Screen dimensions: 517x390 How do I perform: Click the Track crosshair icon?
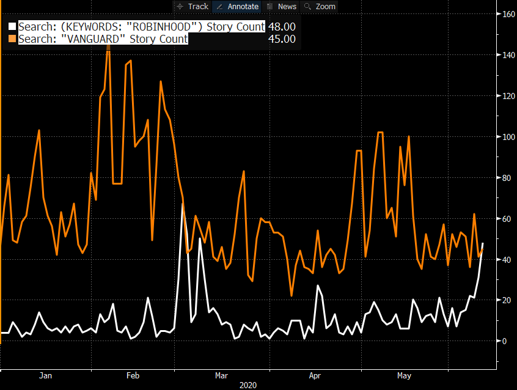click(x=180, y=7)
